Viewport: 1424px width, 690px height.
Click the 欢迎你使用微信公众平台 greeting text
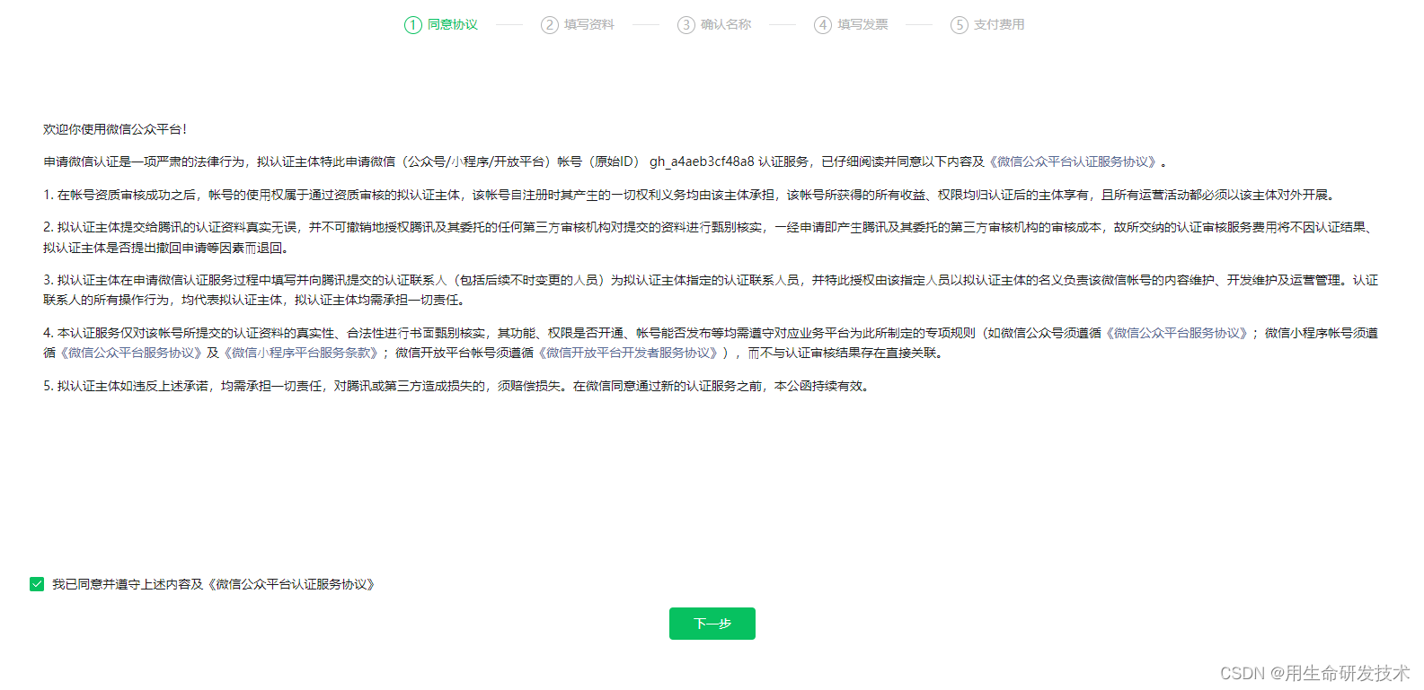(x=115, y=129)
